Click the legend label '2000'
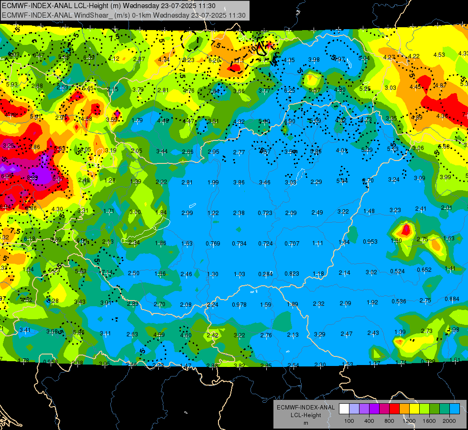The height and width of the screenshot is (430, 468). pyautogui.click(x=449, y=421)
